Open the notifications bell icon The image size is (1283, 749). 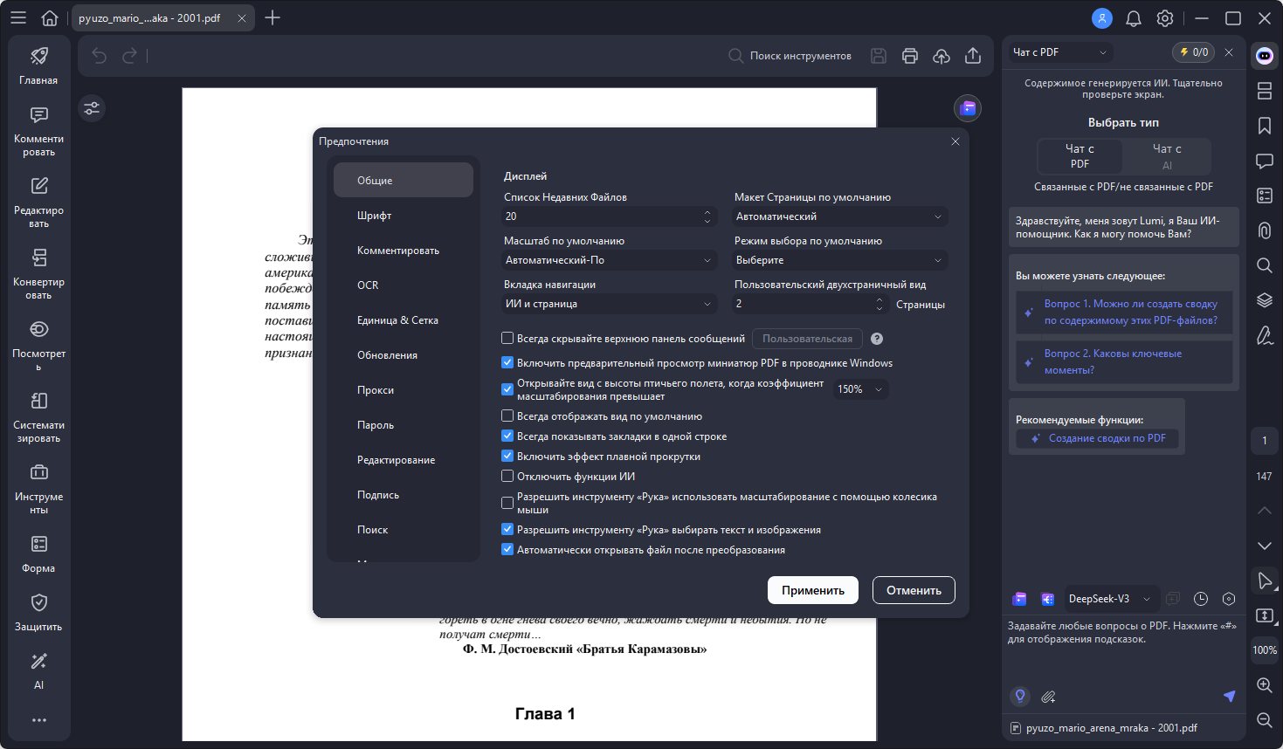(x=1134, y=18)
